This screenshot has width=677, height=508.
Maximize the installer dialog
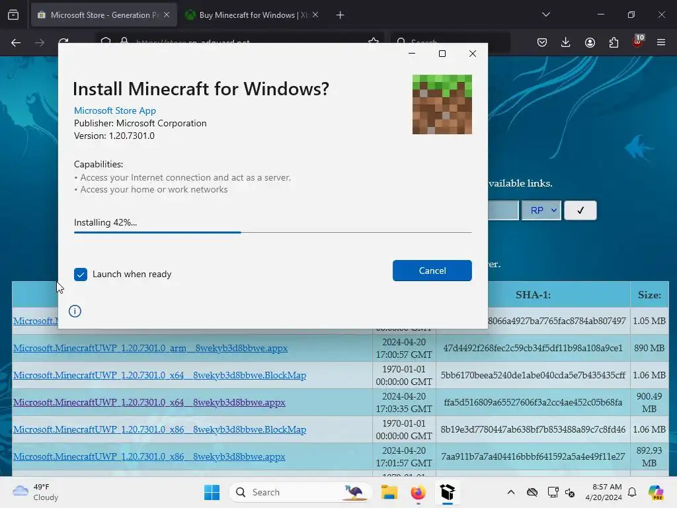[442, 54]
